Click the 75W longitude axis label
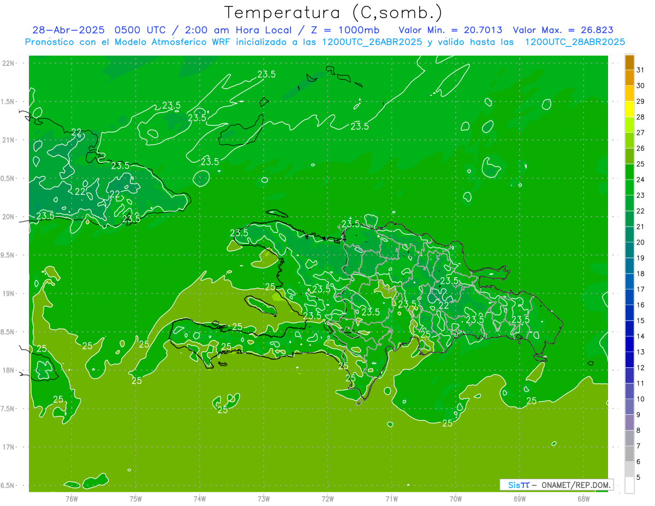655x506 pixels. [x=136, y=498]
